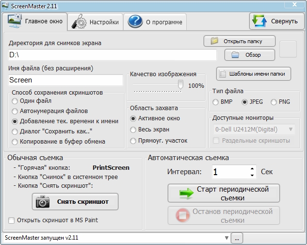The width and height of the screenshot is (307, 245).
Task: Click the interval value field
Action: point(231,172)
